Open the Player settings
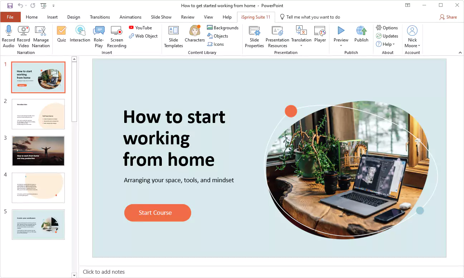 tap(320, 36)
